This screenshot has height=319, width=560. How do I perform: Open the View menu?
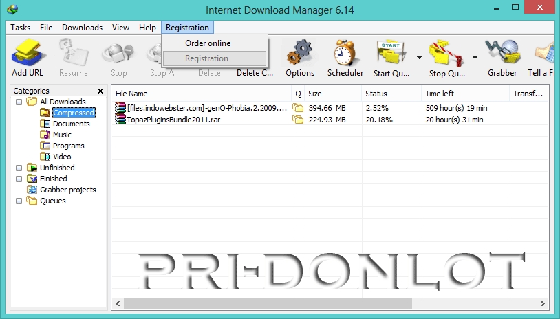[x=120, y=27]
